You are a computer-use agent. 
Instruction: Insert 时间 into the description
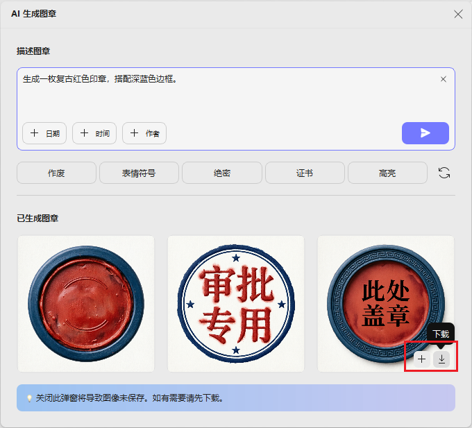94,133
